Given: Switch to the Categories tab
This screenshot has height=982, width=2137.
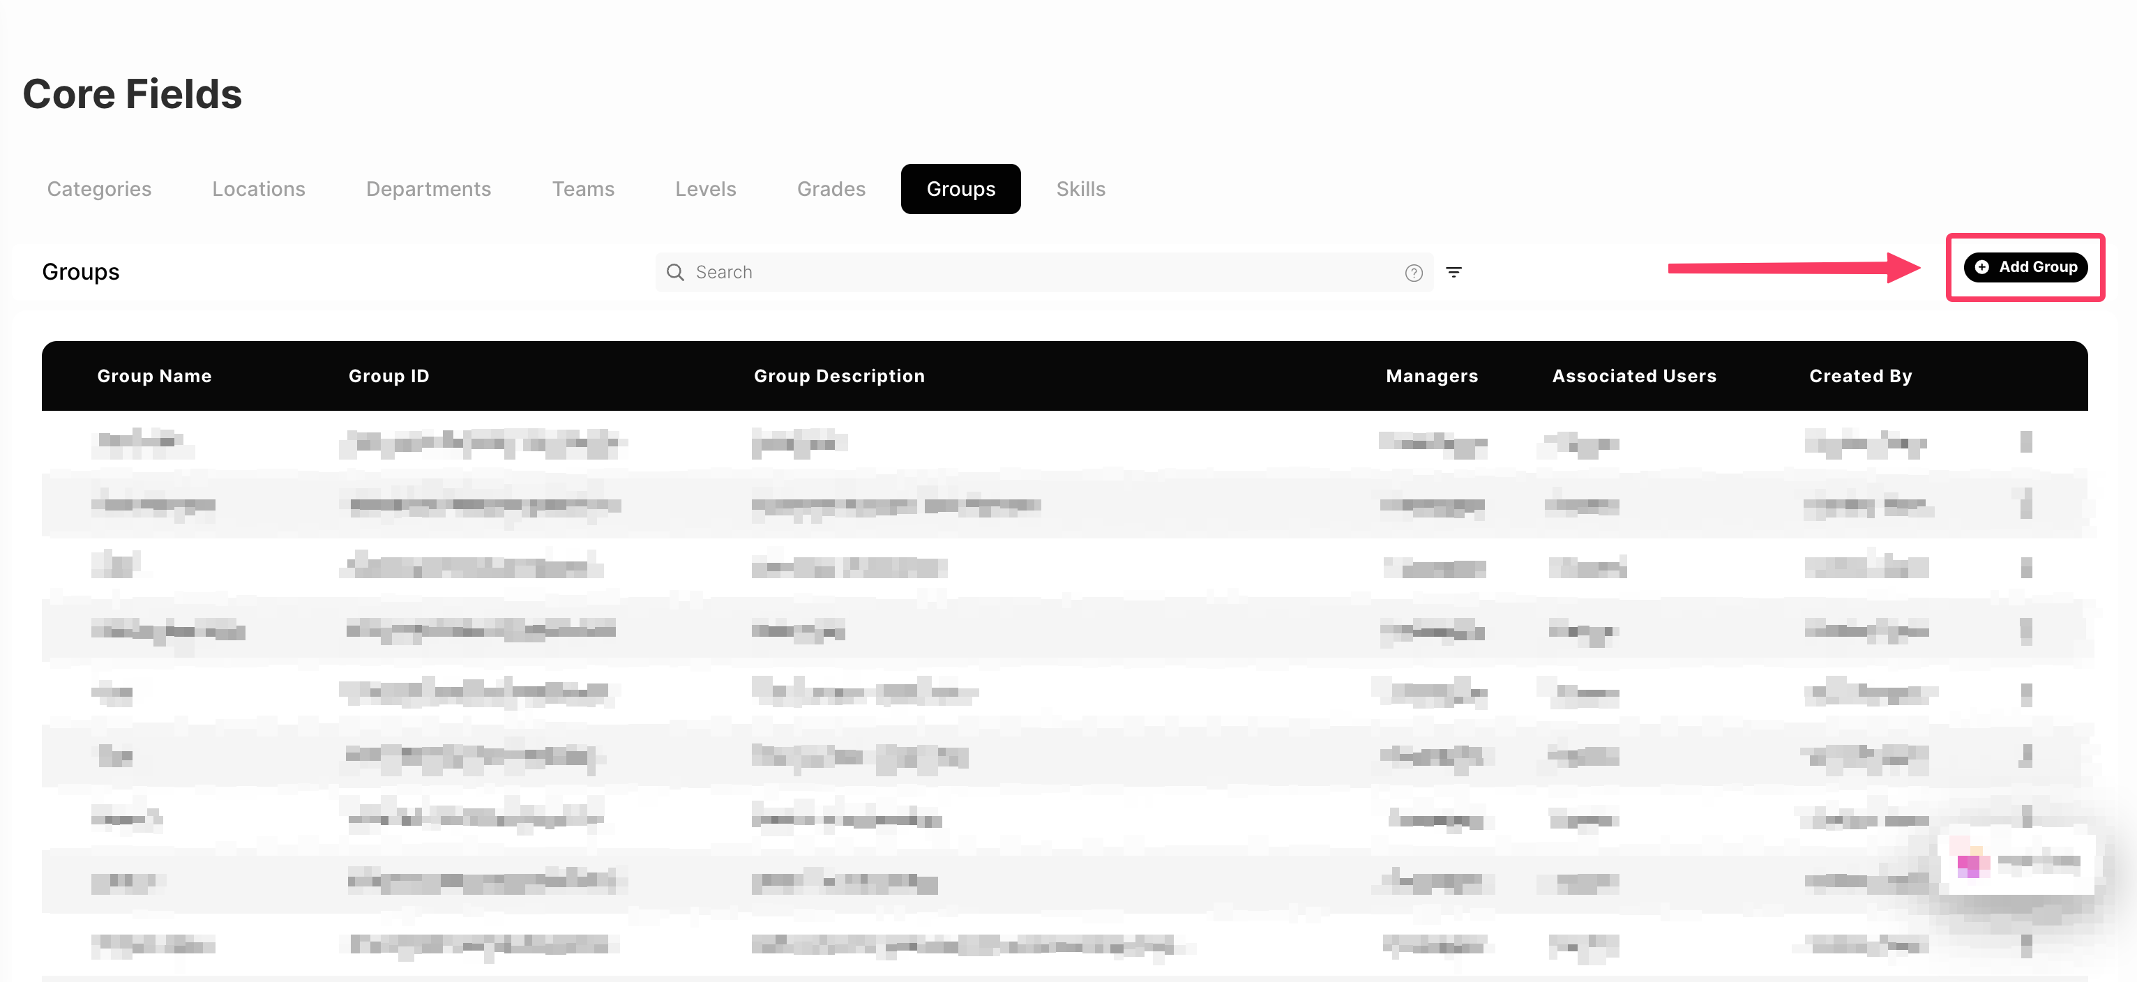Looking at the screenshot, I should [x=100, y=189].
